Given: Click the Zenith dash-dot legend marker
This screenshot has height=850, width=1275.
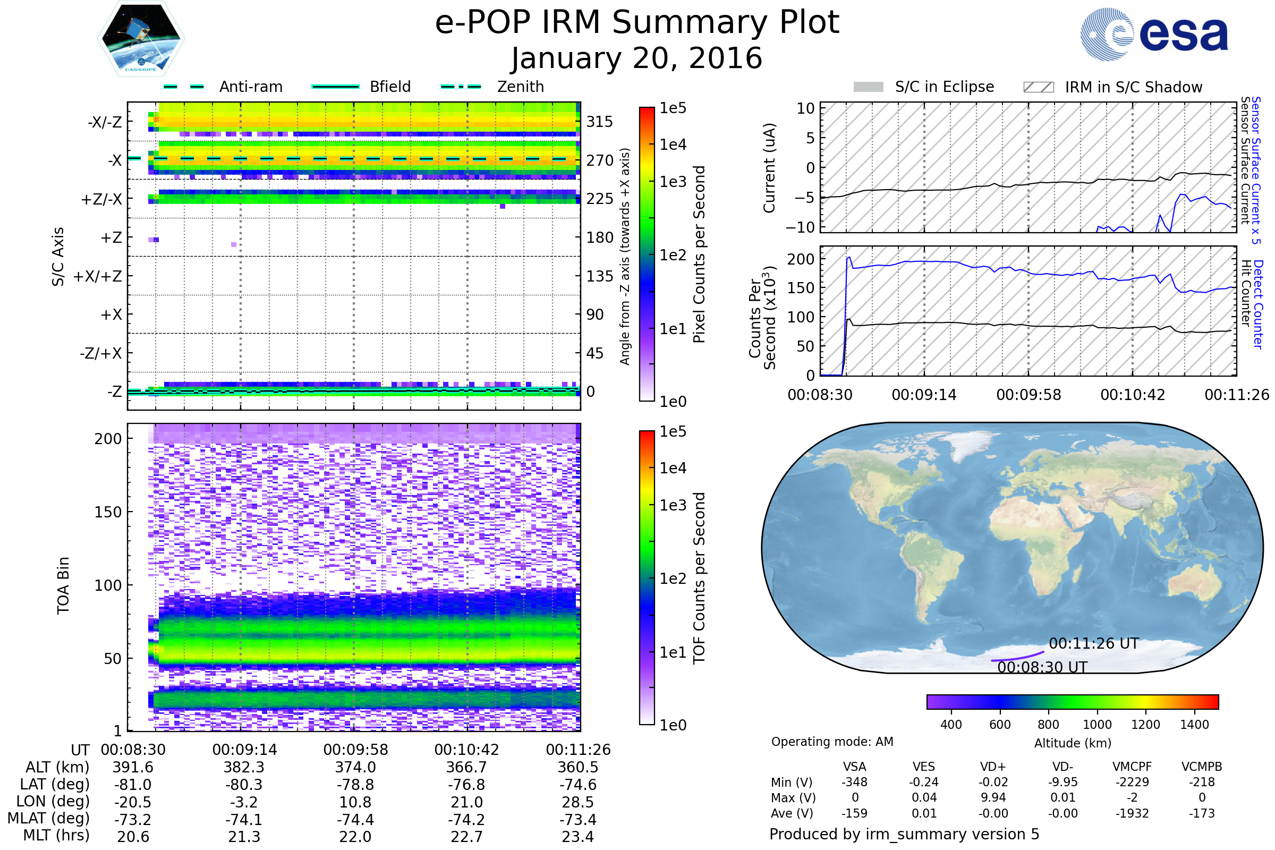Looking at the screenshot, I should pyautogui.click(x=461, y=87).
